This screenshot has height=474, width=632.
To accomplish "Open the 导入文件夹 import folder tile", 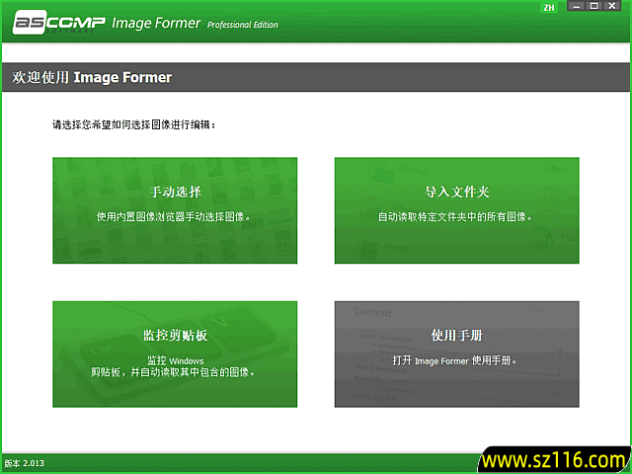I will tap(456, 210).
